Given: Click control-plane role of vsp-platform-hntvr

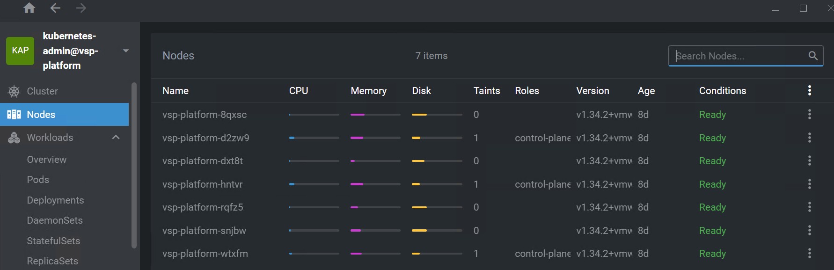Looking at the screenshot, I should [542, 184].
